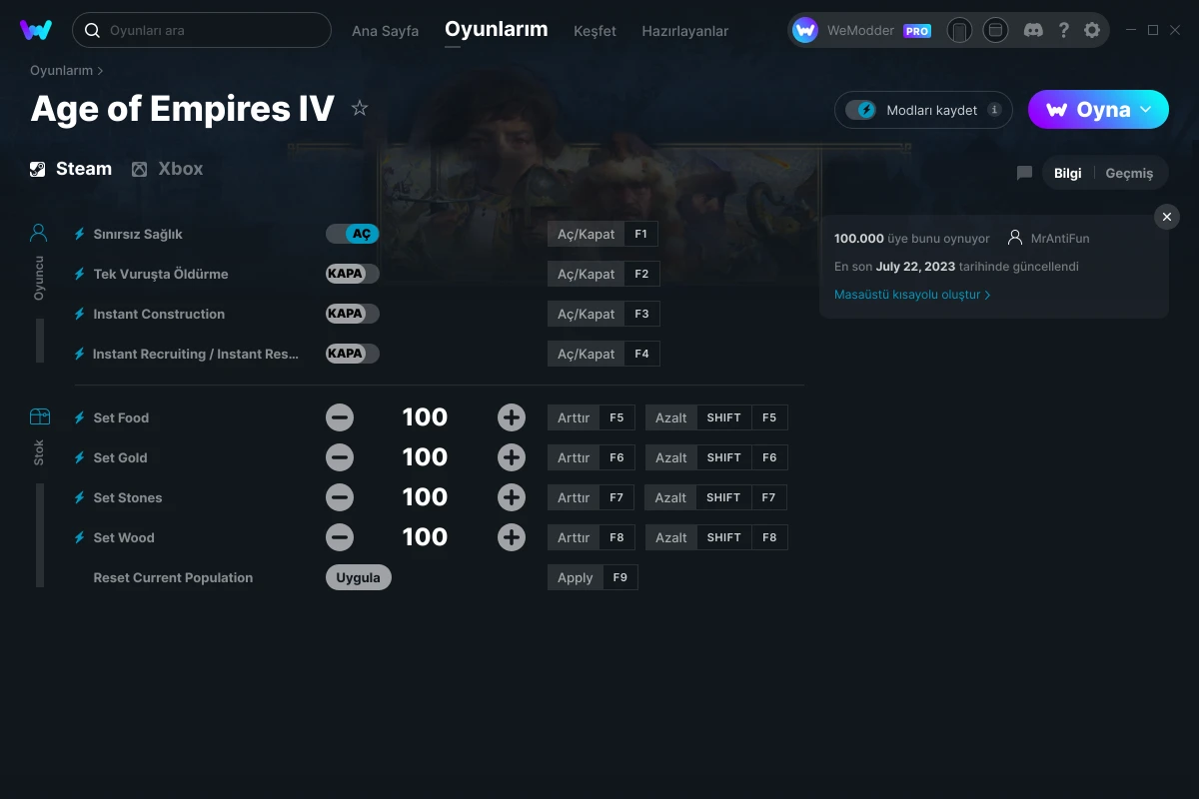The image size is (1199, 799).
Task: Click Aç/Kapat F3 hotkey button
Action: pos(603,314)
